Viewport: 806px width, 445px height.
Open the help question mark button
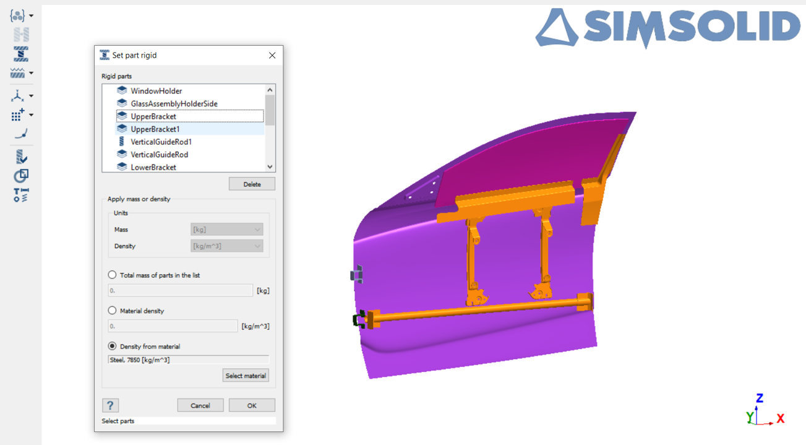tap(110, 405)
